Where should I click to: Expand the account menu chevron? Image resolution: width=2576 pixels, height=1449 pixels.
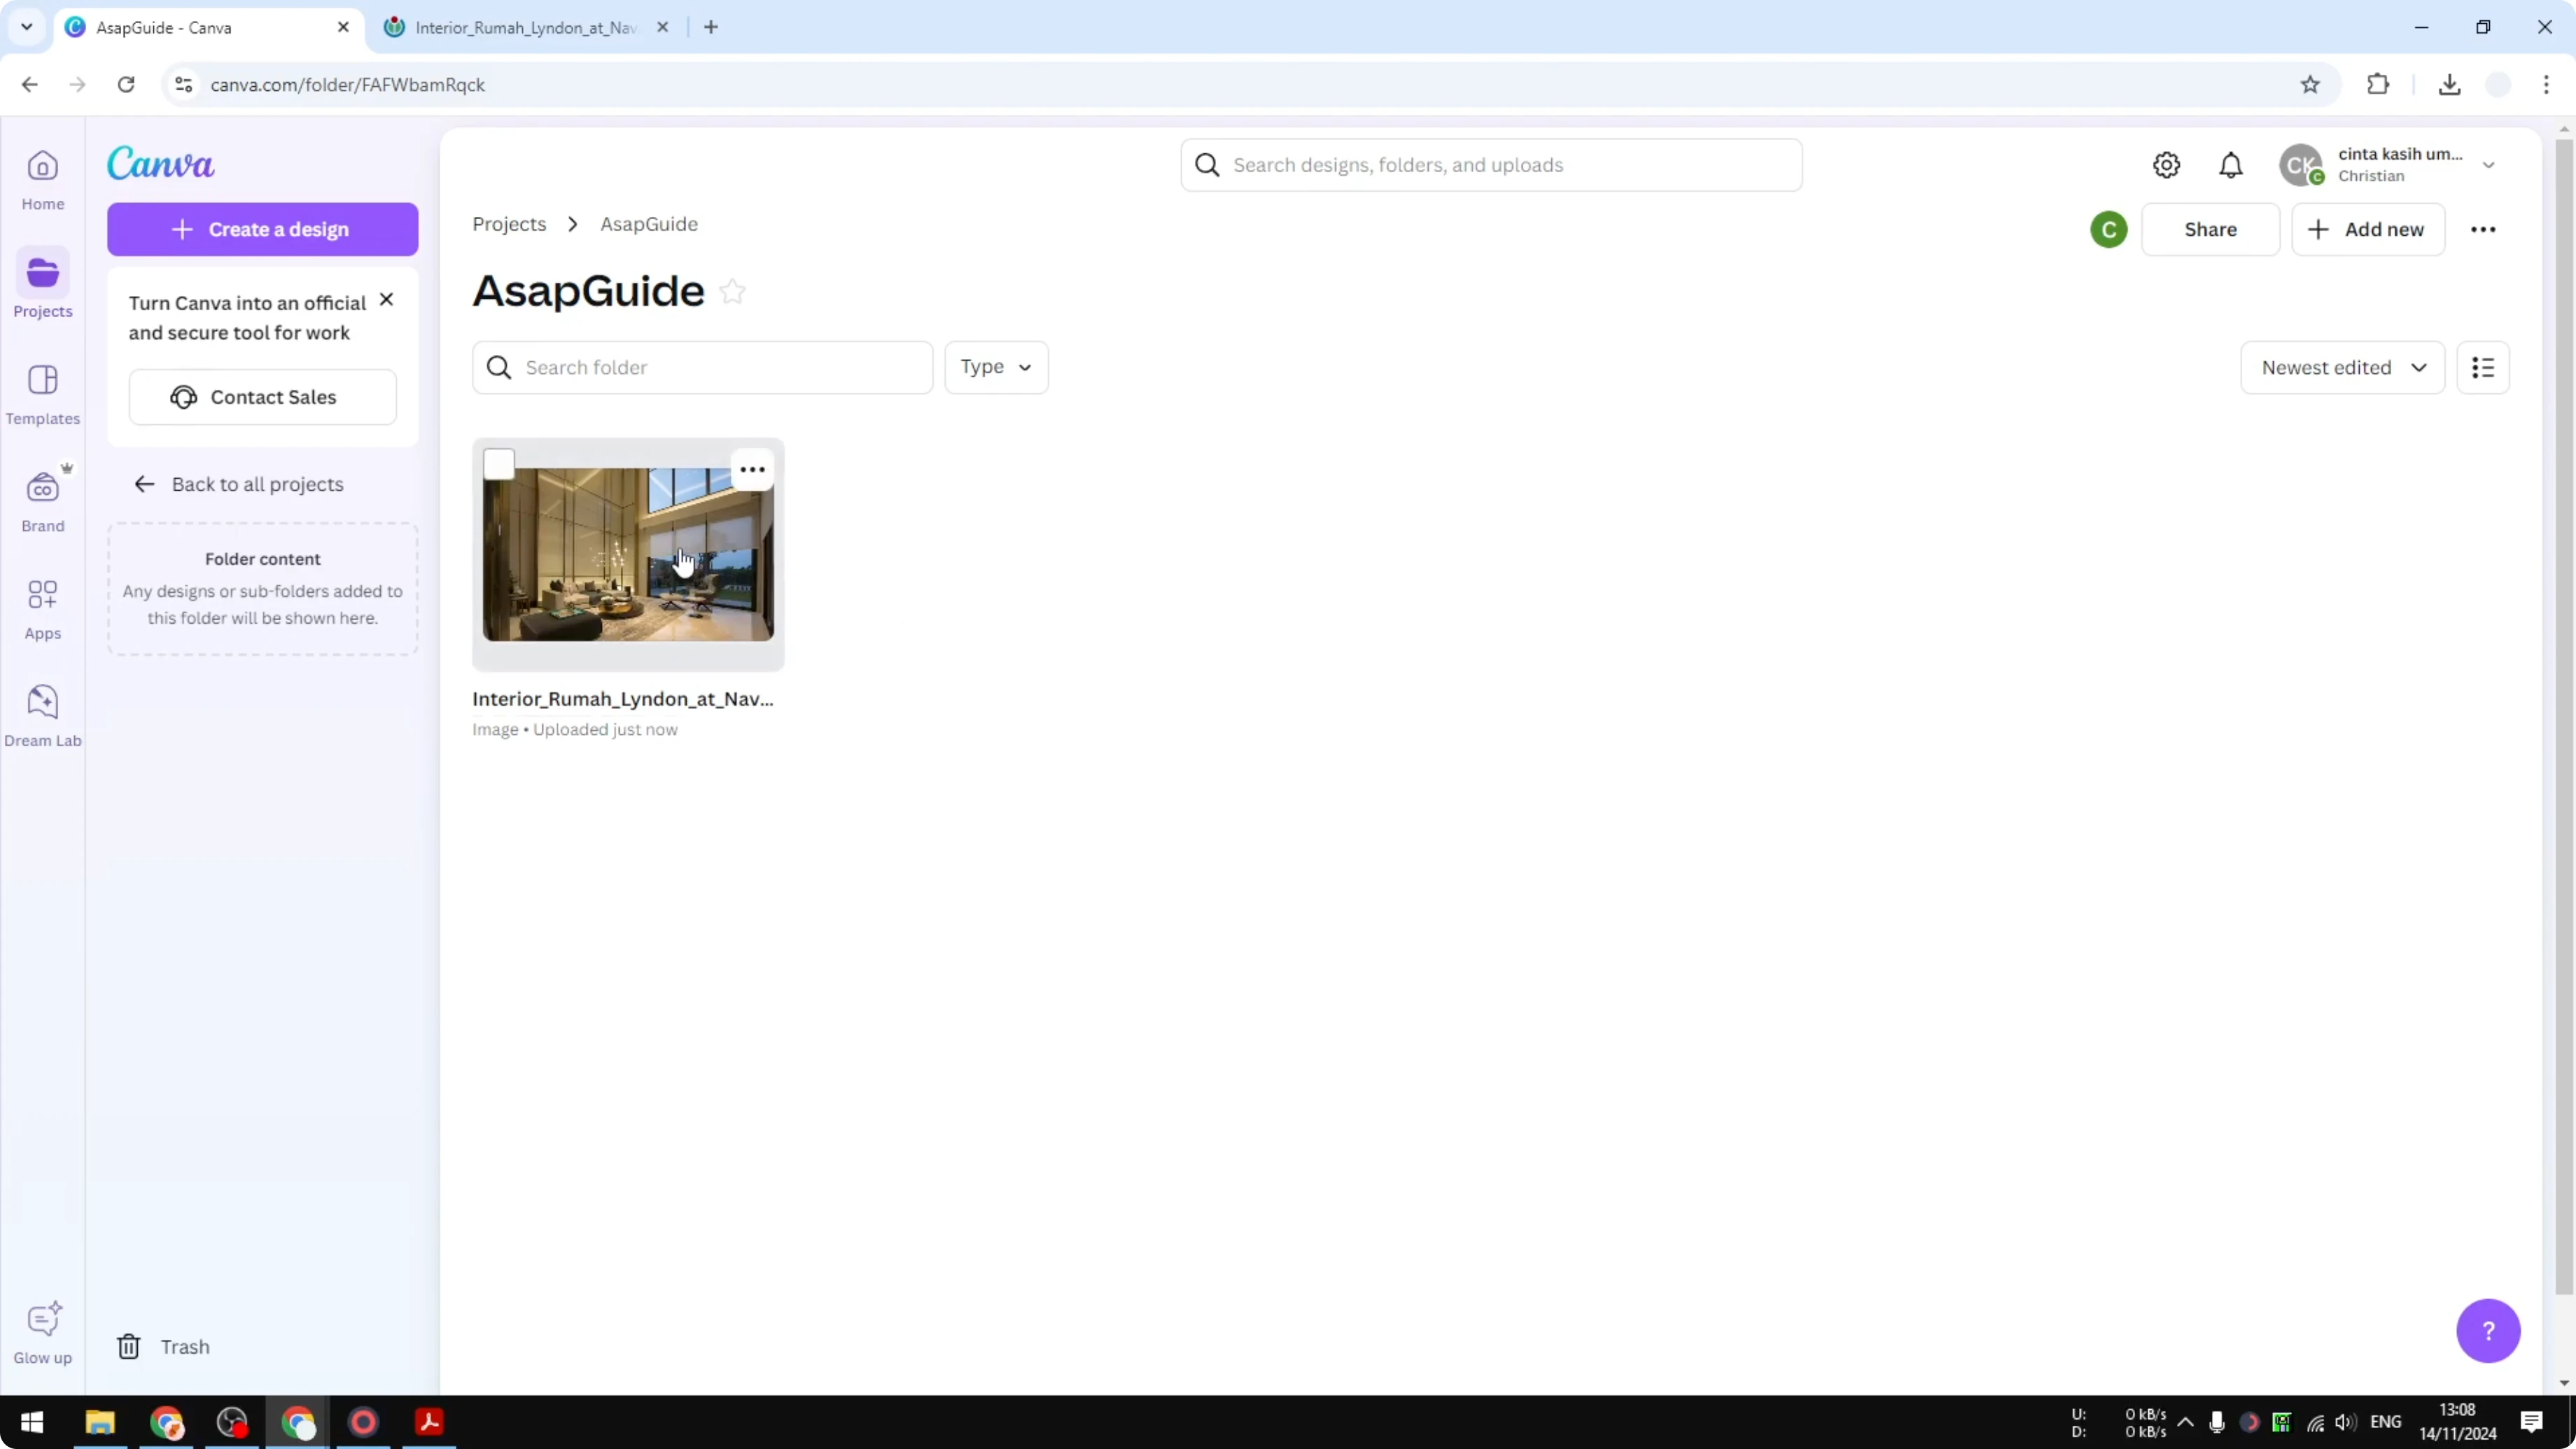click(x=2489, y=164)
